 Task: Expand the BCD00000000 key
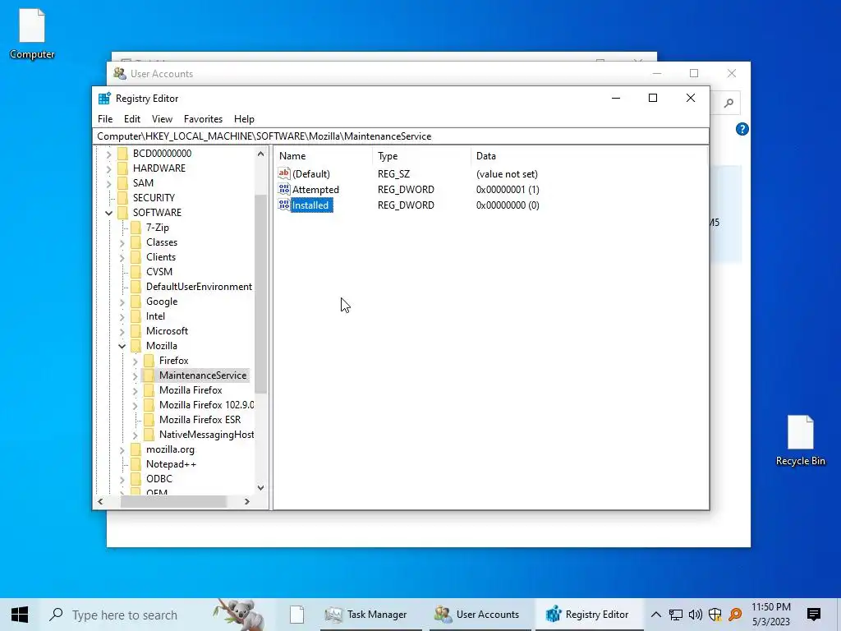click(x=109, y=154)
